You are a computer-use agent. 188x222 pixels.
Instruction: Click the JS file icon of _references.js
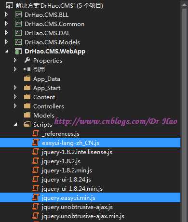(36, 133)
